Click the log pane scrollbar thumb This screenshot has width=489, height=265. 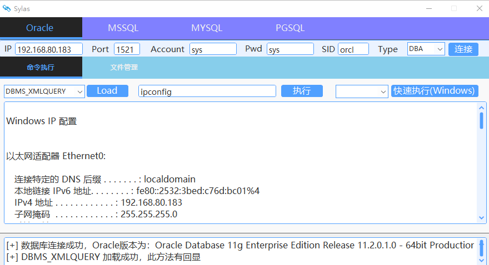482,248
